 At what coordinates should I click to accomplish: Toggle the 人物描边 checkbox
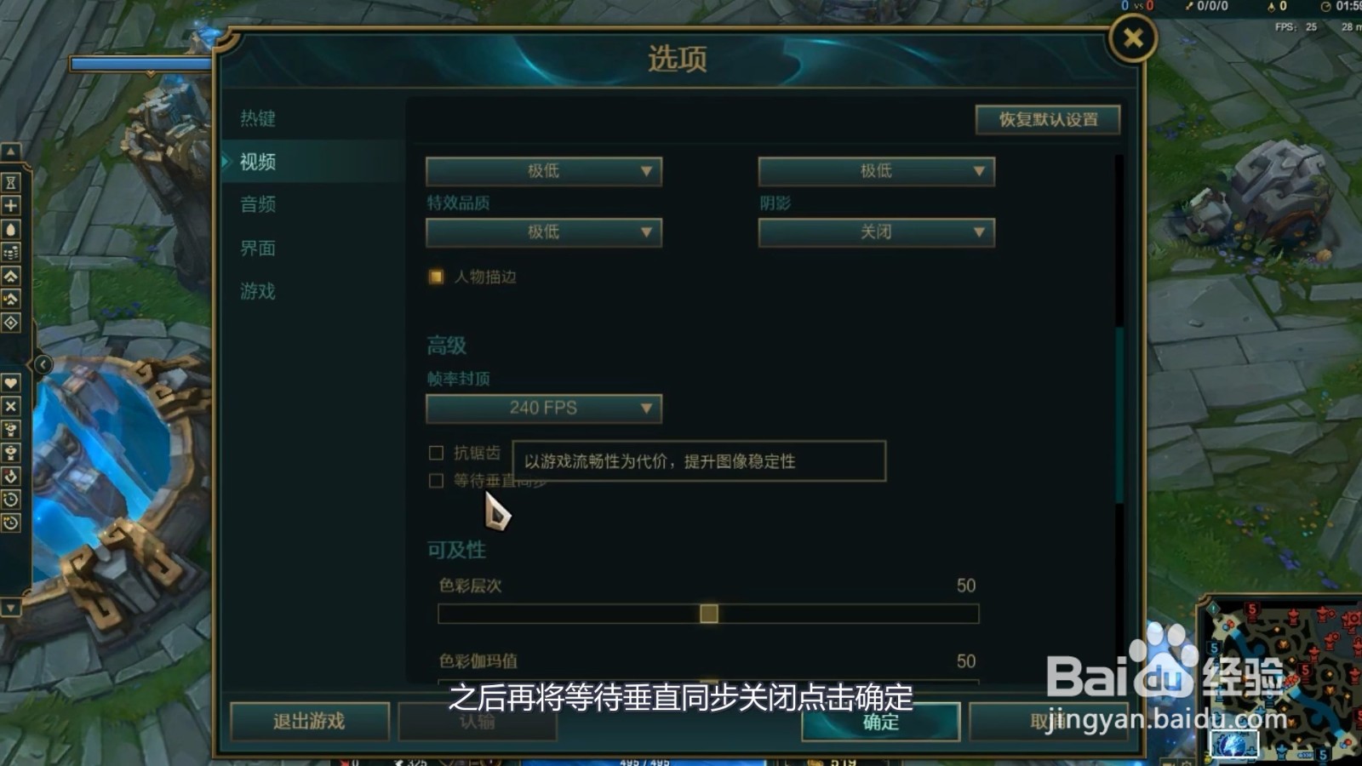coord(436,277)
